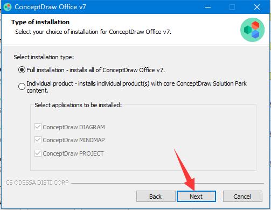Image resolution: width=271 pixels, height=210 pixels.
Task: Click the CS ODESSA DISTI CORP text
Action: (37, 183)
